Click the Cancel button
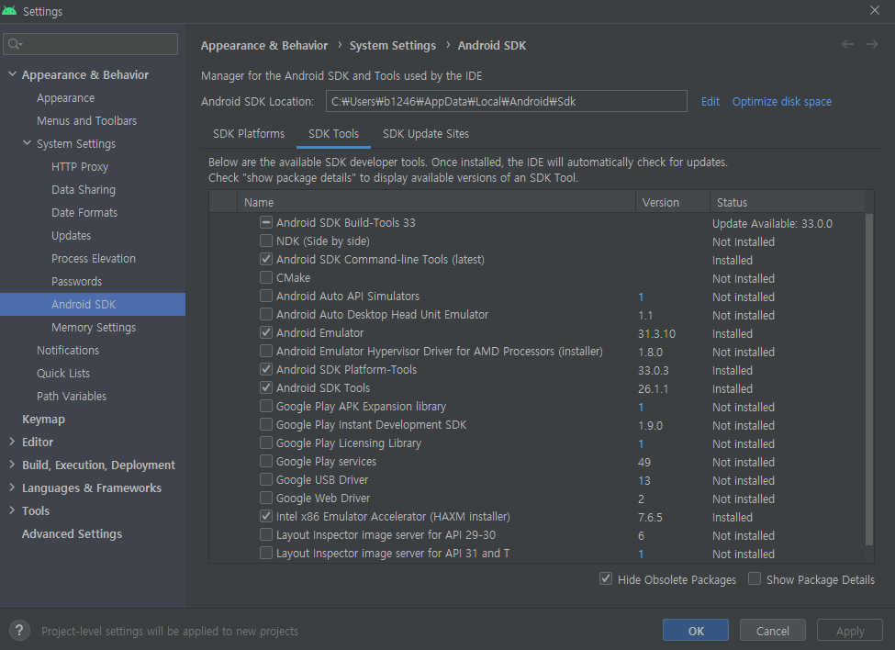 (772, 631)
